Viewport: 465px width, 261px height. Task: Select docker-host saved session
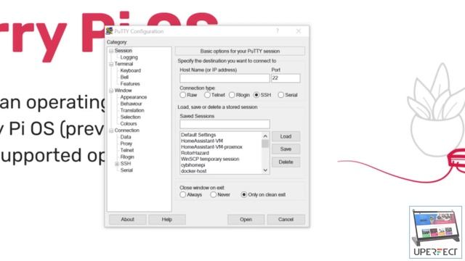tap(194, 171)
